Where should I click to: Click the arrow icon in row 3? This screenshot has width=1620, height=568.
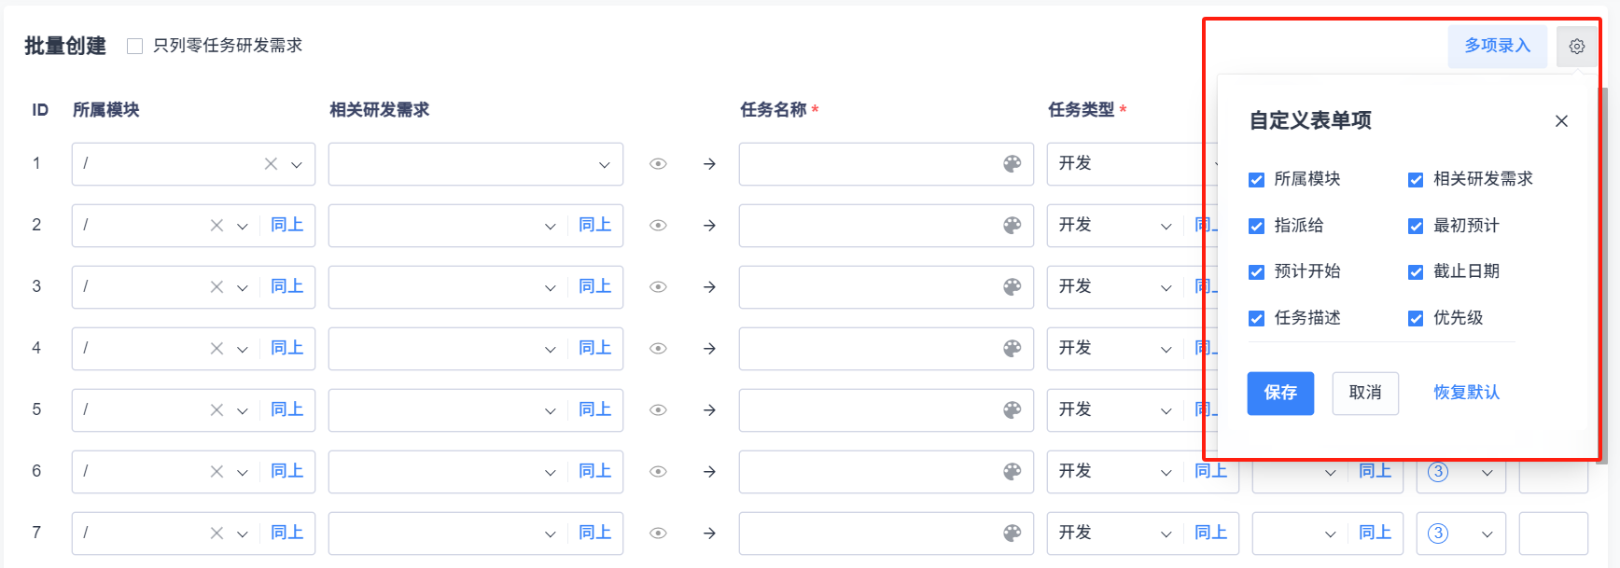click(709, 287)
